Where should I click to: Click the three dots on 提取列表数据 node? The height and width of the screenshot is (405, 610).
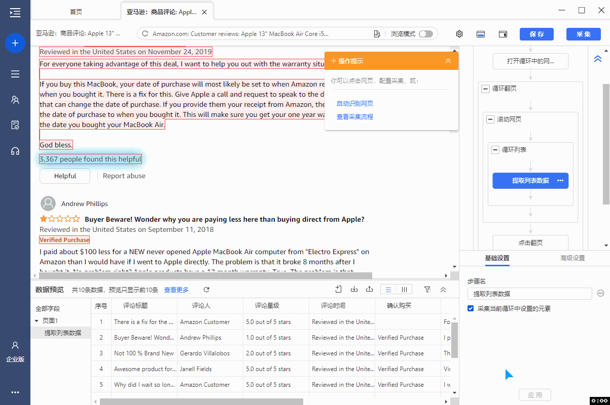click(560, 181)
